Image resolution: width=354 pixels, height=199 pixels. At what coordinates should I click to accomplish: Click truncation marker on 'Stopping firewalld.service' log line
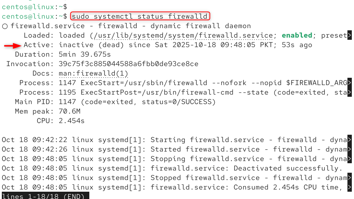pos(350,159)
